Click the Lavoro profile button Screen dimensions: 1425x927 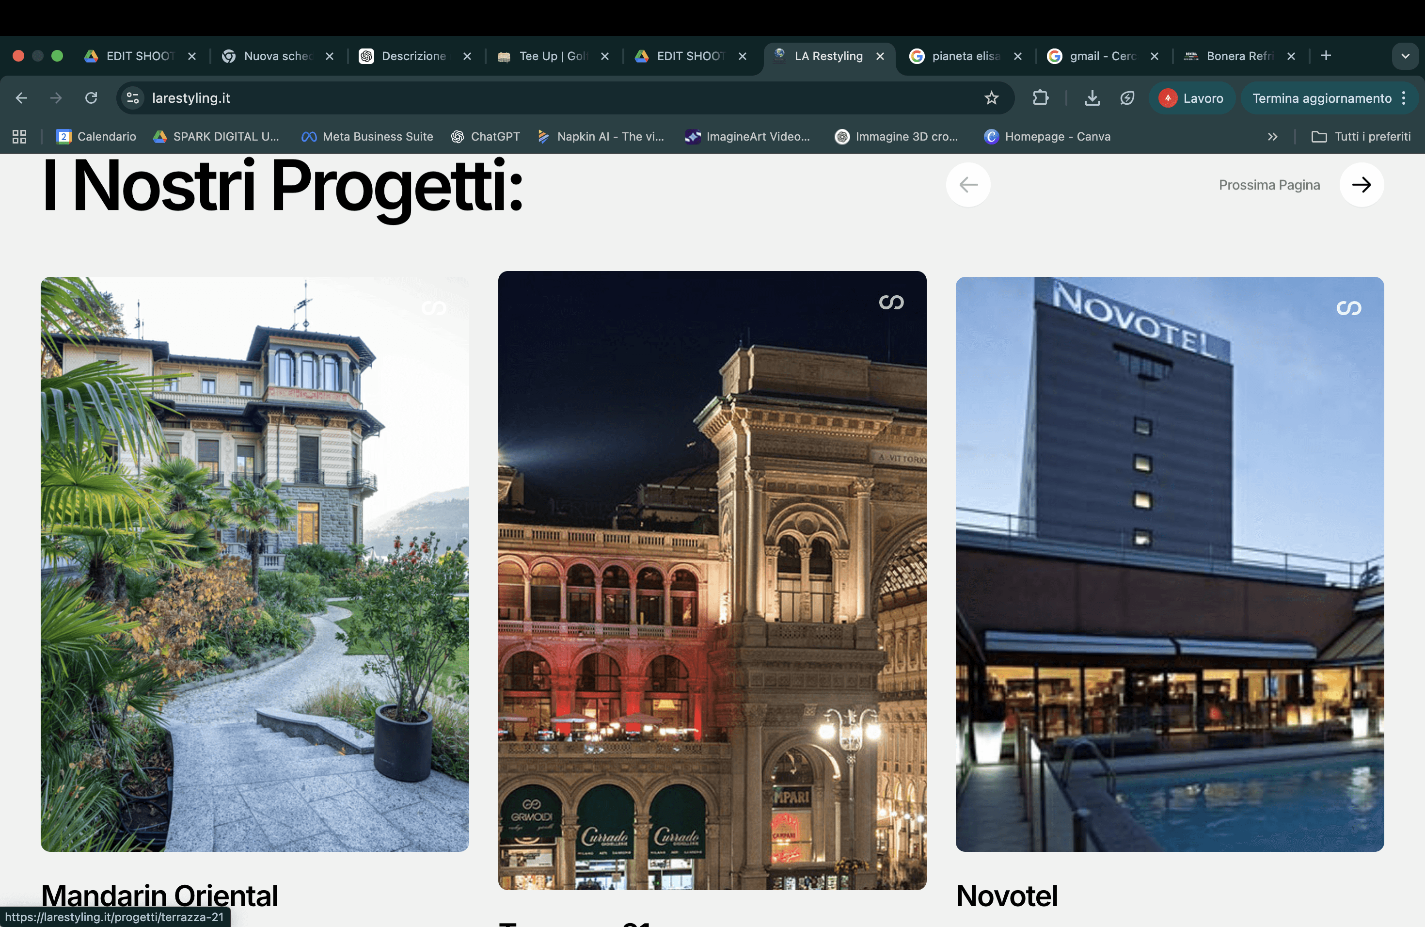[1191, 97]
